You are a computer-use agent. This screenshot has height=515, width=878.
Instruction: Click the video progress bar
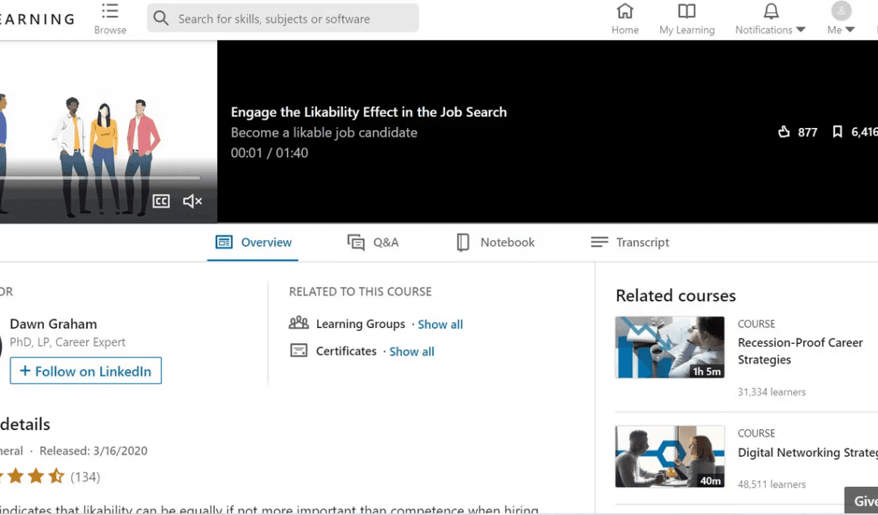100,178
